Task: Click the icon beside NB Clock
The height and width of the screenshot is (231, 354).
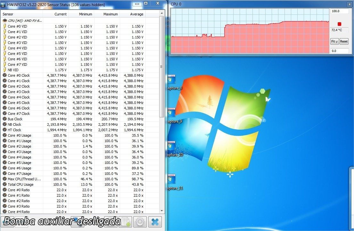Action: 4,124
